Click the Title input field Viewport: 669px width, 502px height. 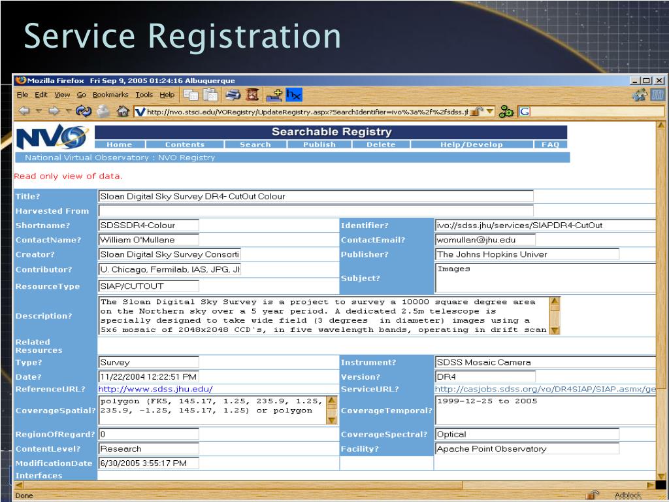click(x=316, y=196)
